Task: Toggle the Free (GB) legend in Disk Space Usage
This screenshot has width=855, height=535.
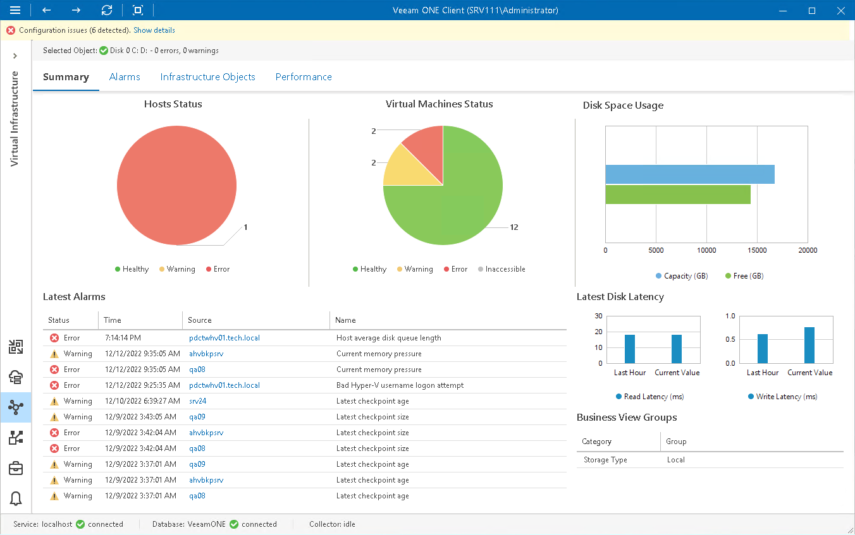Action: (744, 275)
